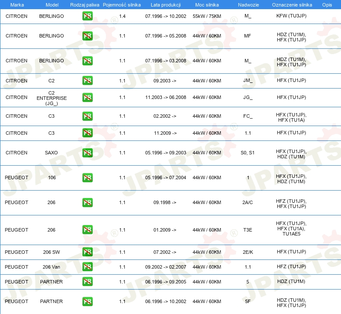Click the SAXO model cell
Image resolution: width=341 pixels, height=314 pixels.
tap(51, 153)
